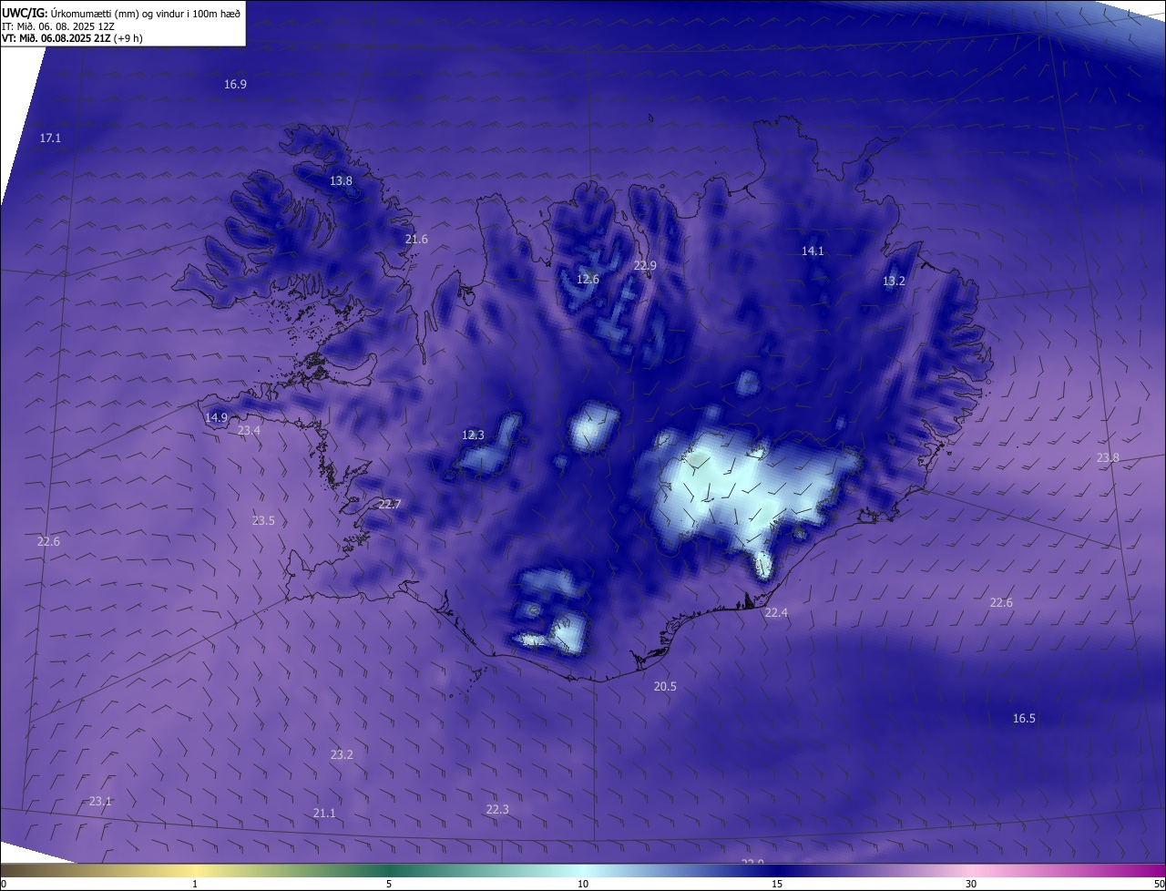Click the 23.4 value label
Image resolution: width=1166 pixels, height=891 pixels.
tap(249, 430)
